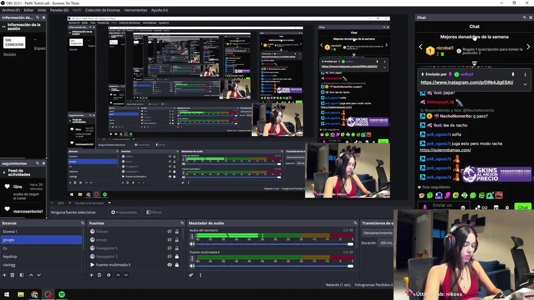Open the pinned message three-dot menu
This screenshot has width=534, height=300.
pyautogui.click(x=525, y=75)
